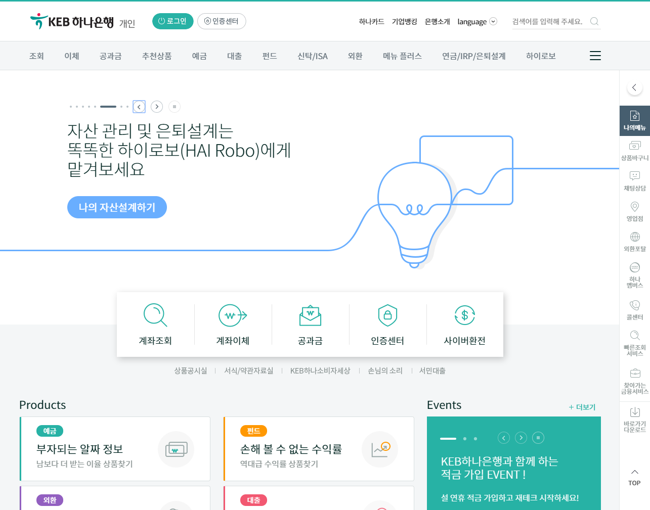Show next main banner slide
Viewport: 650px width, 510px height.
(157, 107)
